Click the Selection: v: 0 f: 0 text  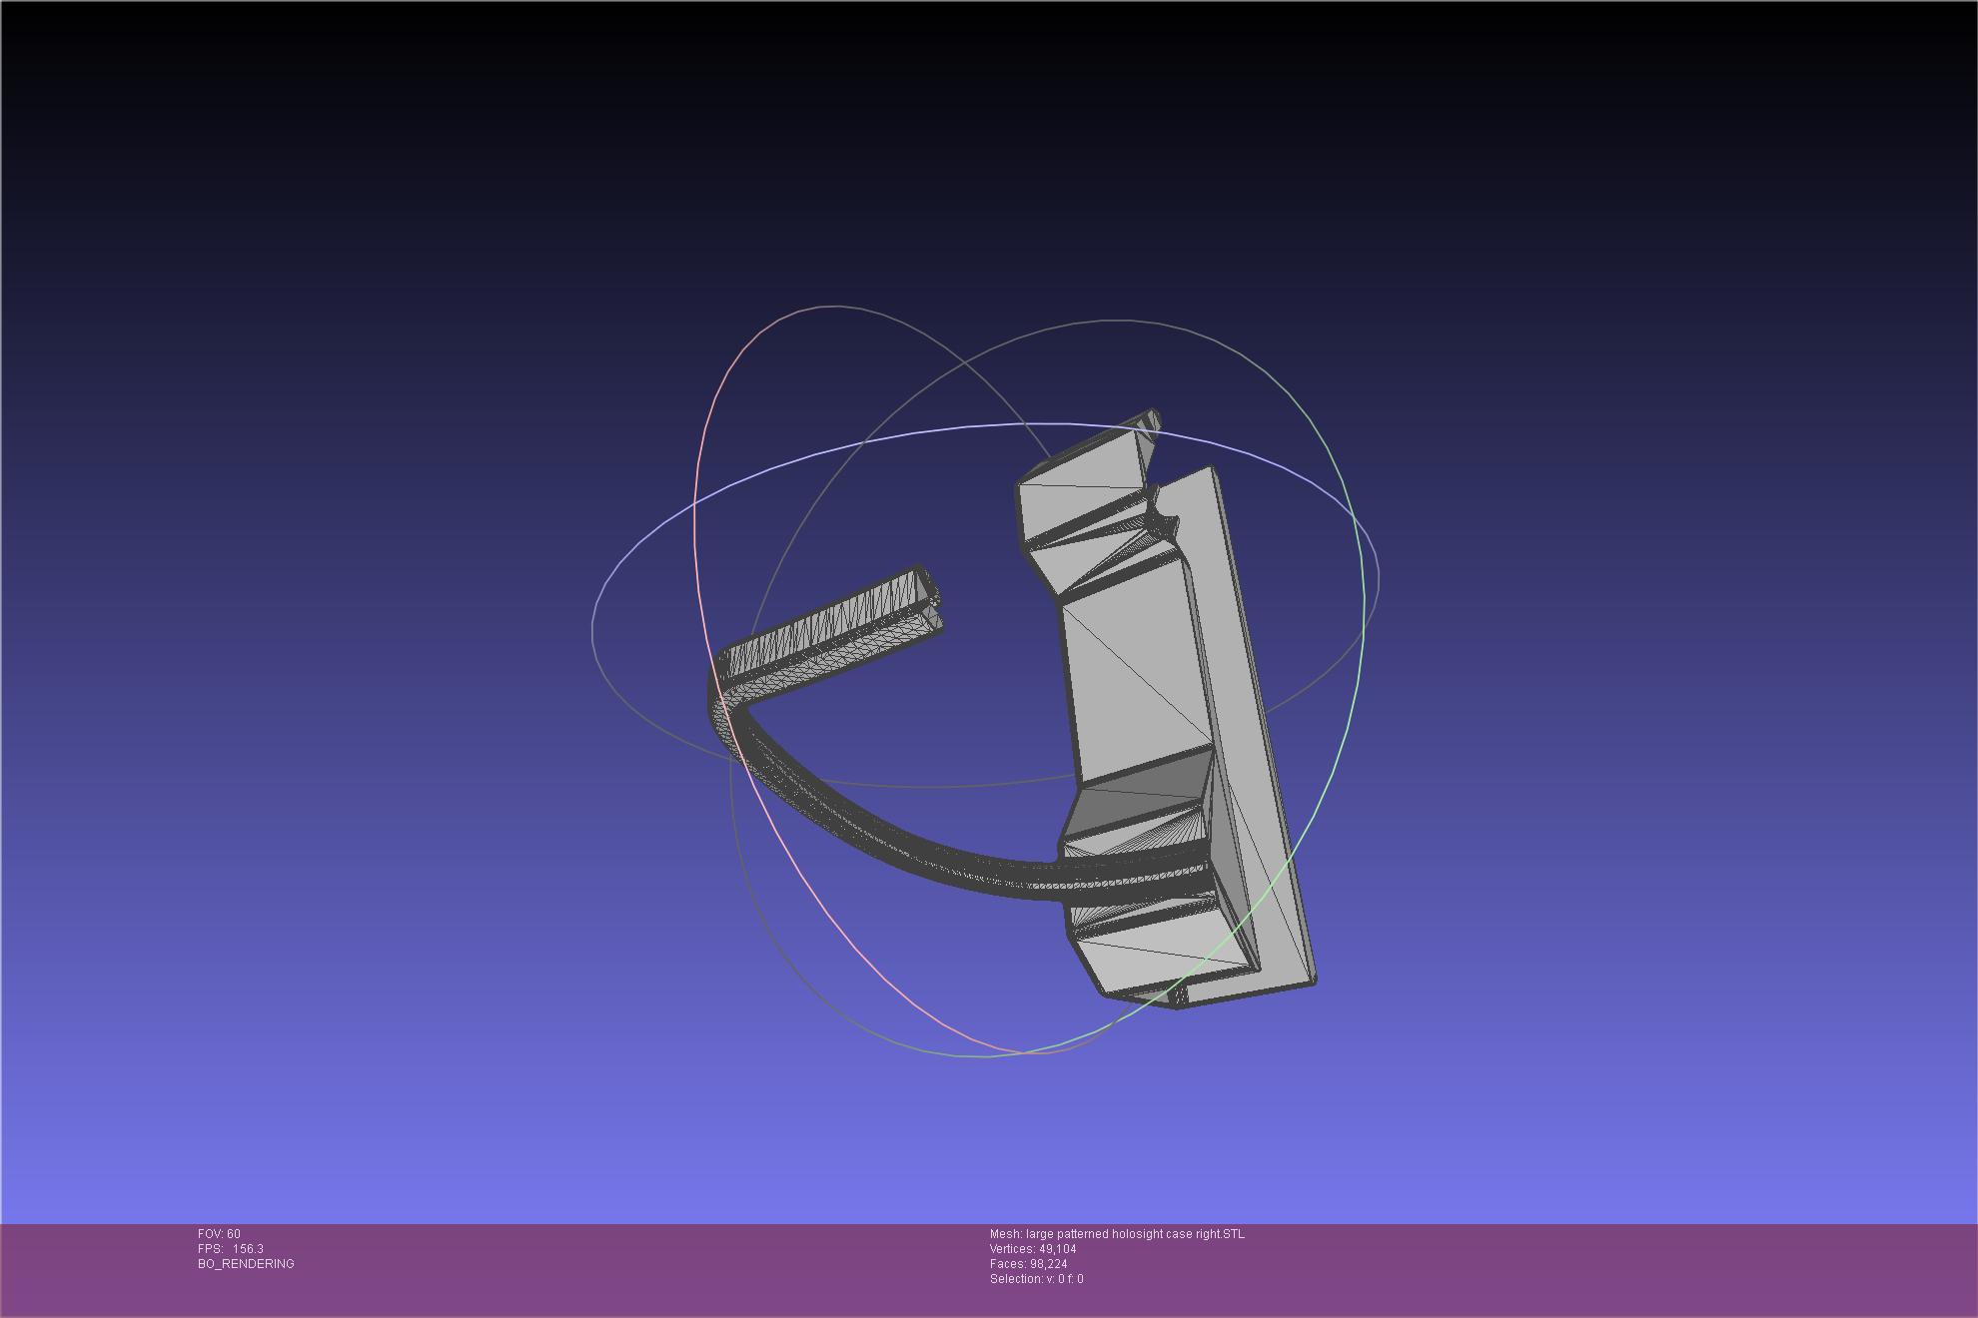1036,1279
